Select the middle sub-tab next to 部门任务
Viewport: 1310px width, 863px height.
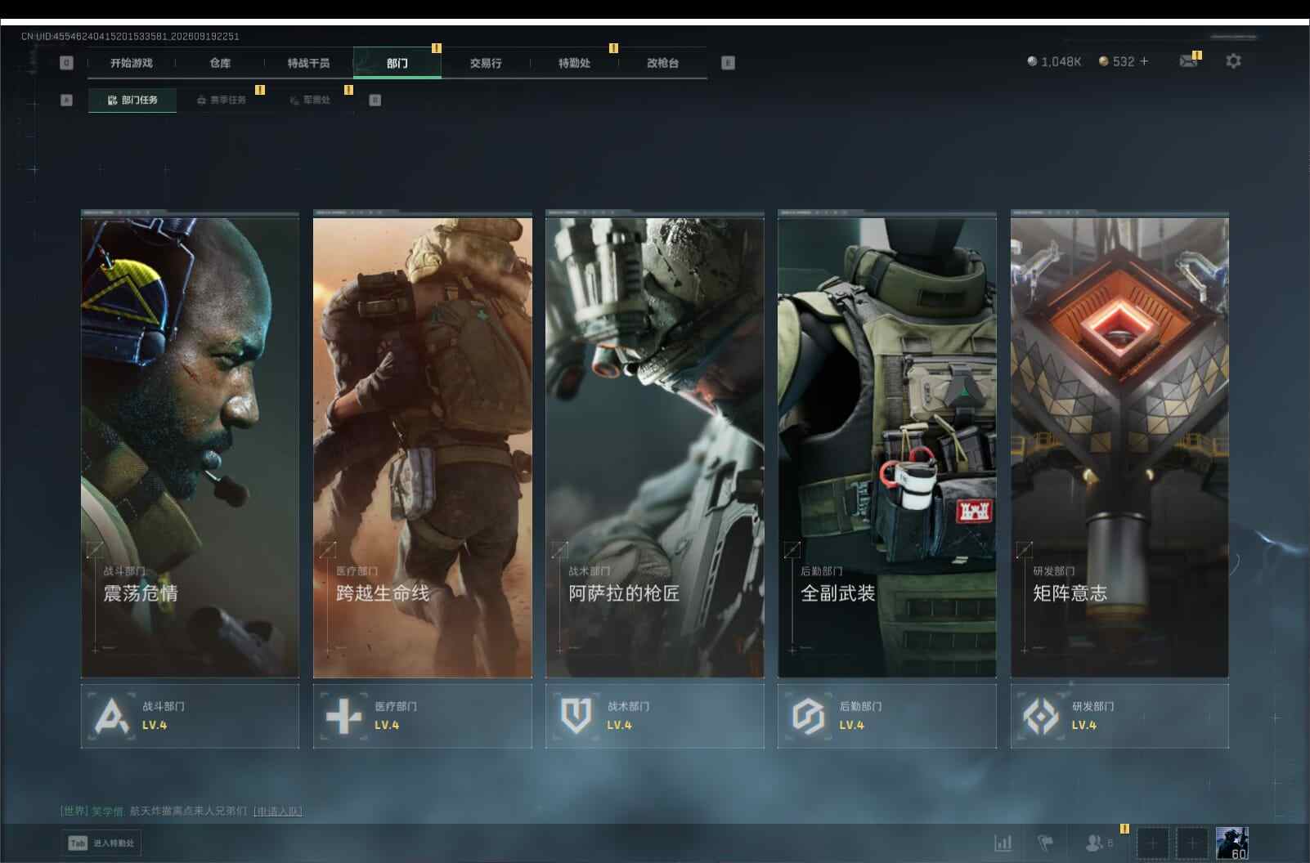point(222,101)
